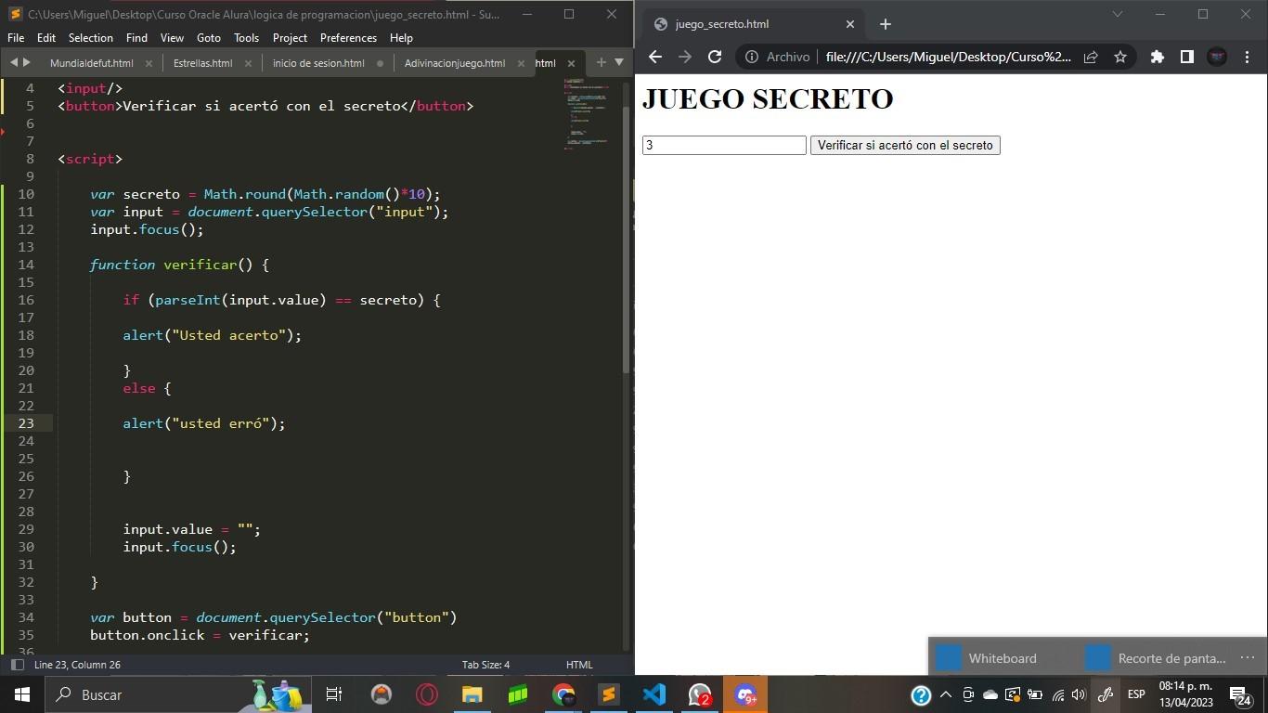This screenshot has width=1268, height=713.
Task: Close the active juego_secreto.html editor tab
Action: [x=571, y=63]
